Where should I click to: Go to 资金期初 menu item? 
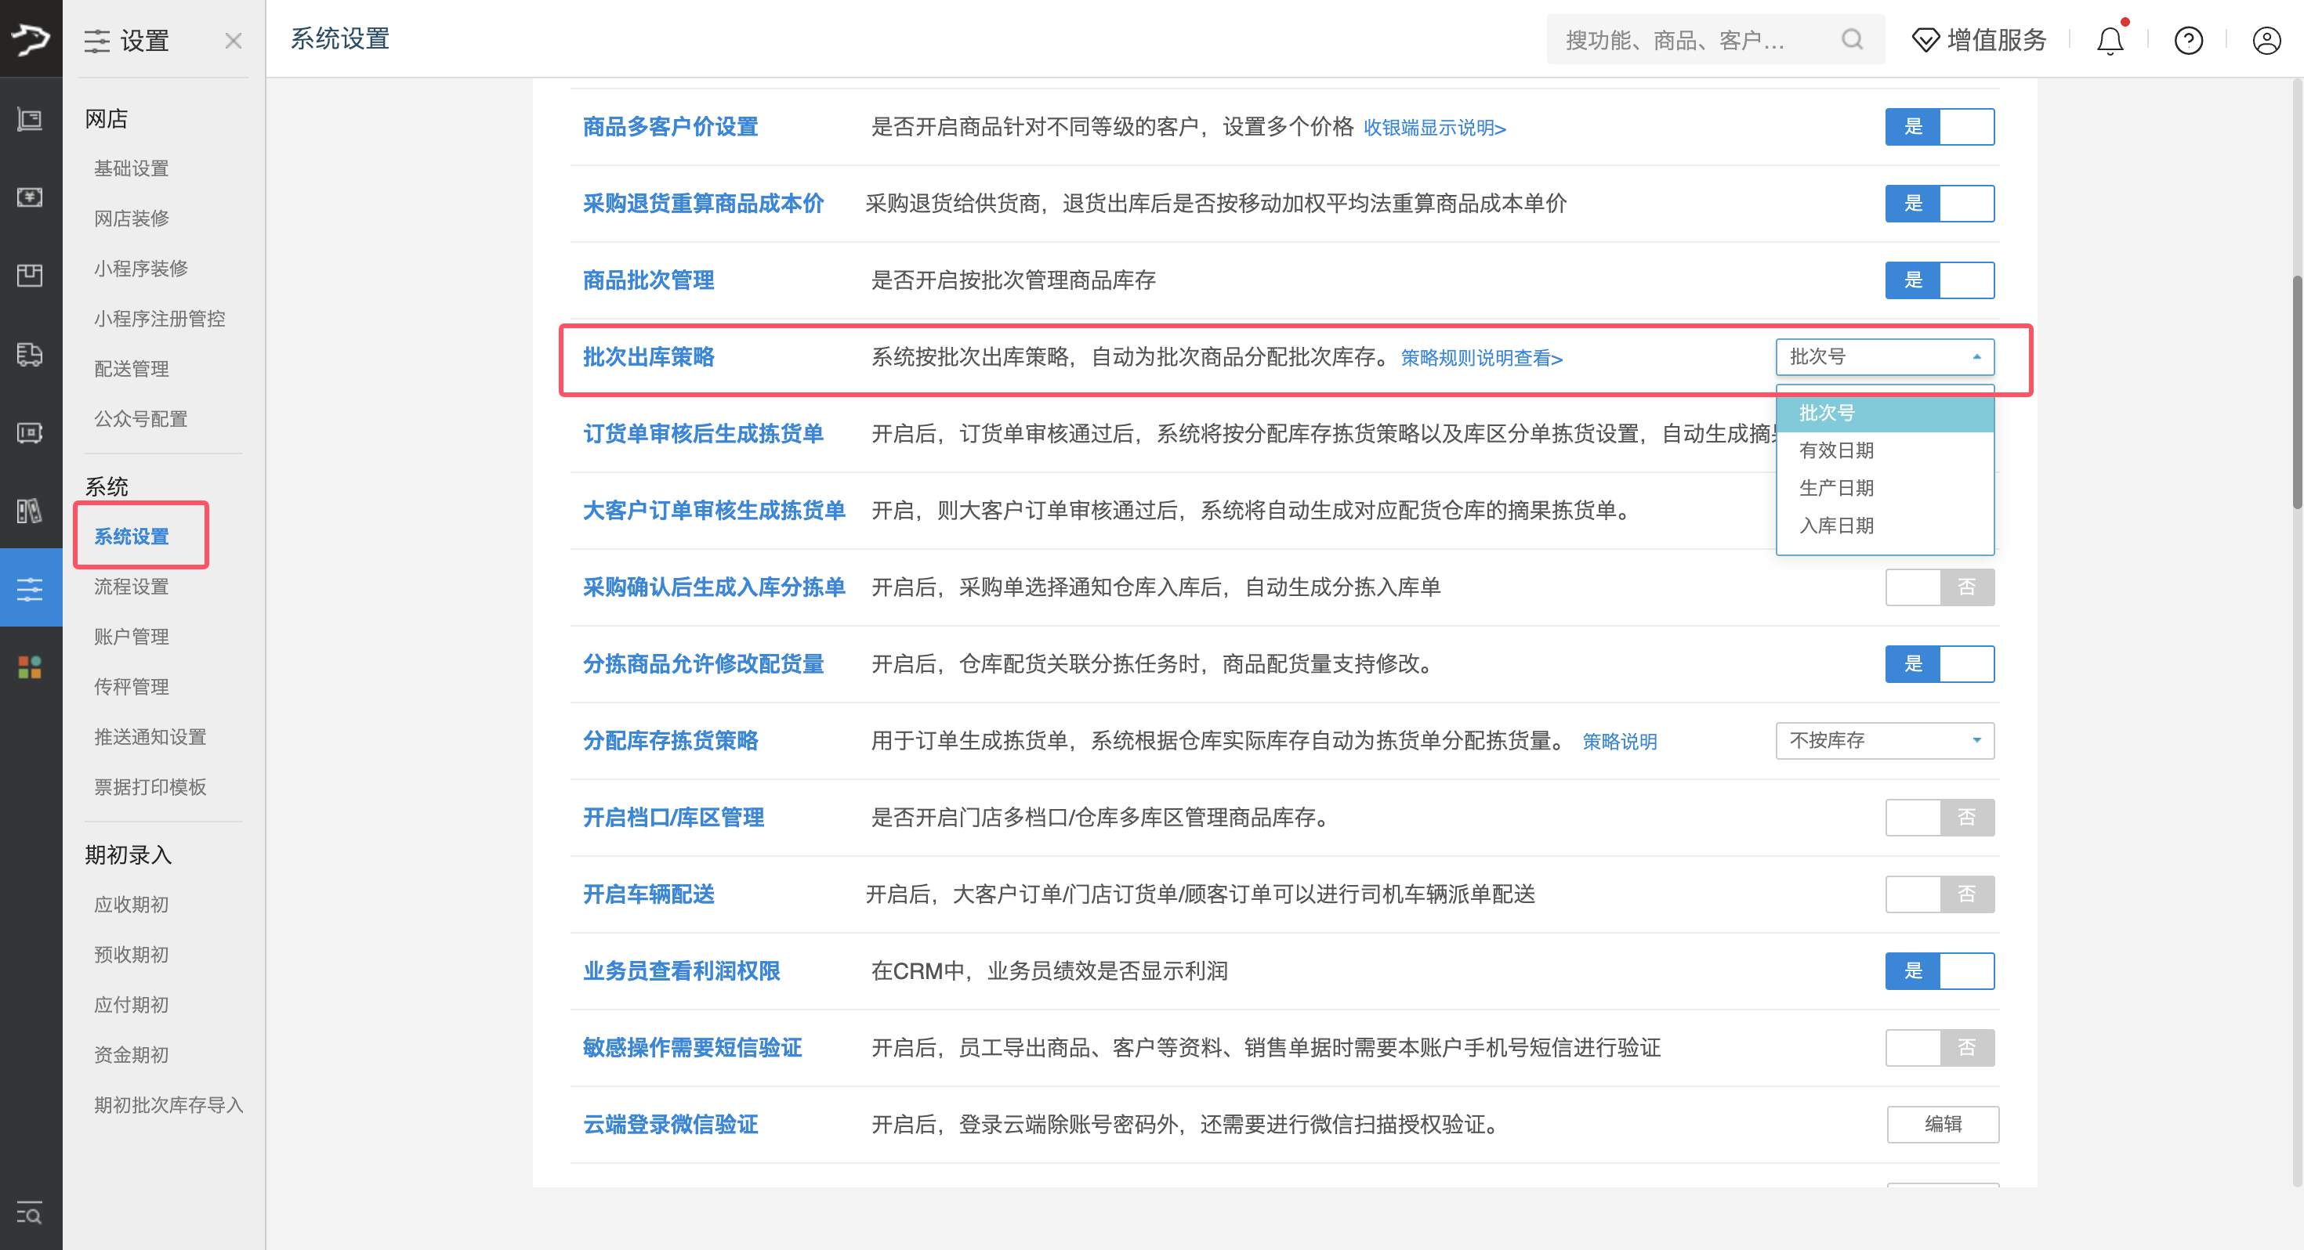tap(132, 1055)
